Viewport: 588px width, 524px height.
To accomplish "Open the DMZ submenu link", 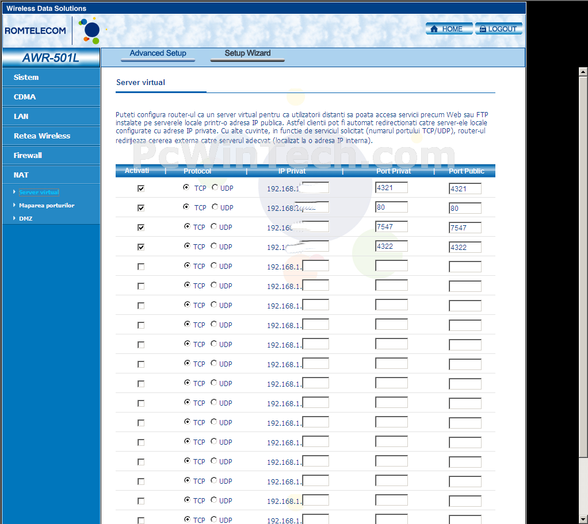I will click(25, 218).
